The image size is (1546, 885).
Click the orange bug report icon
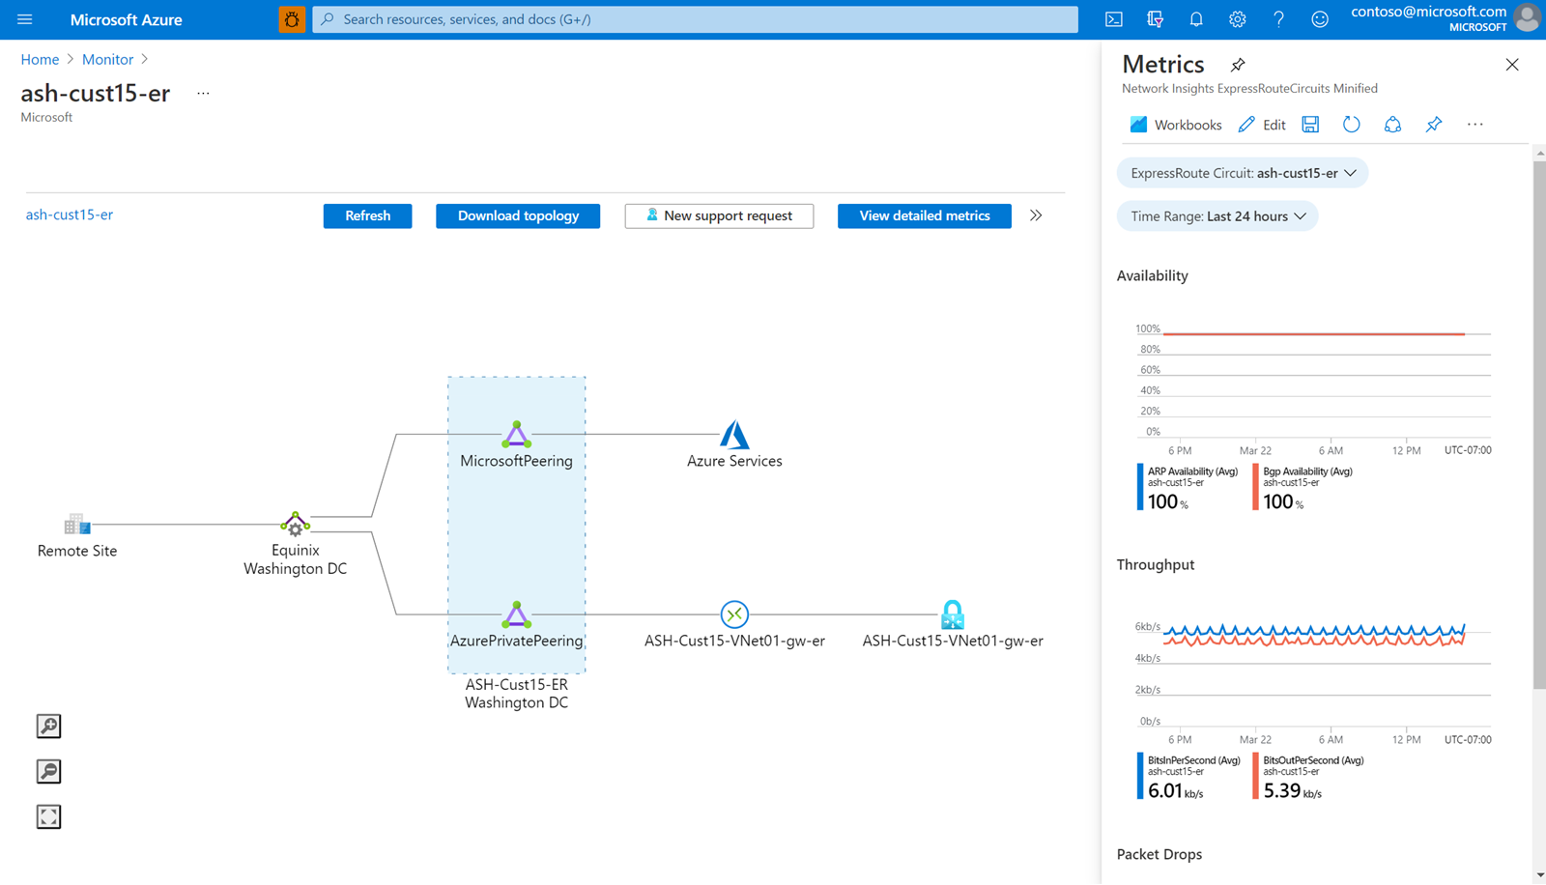292,19
